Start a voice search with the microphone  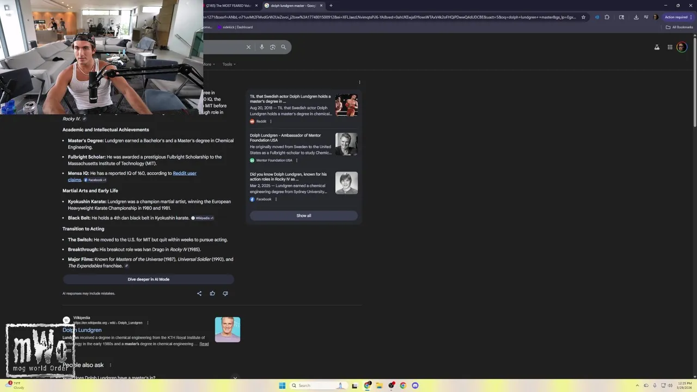262,47
